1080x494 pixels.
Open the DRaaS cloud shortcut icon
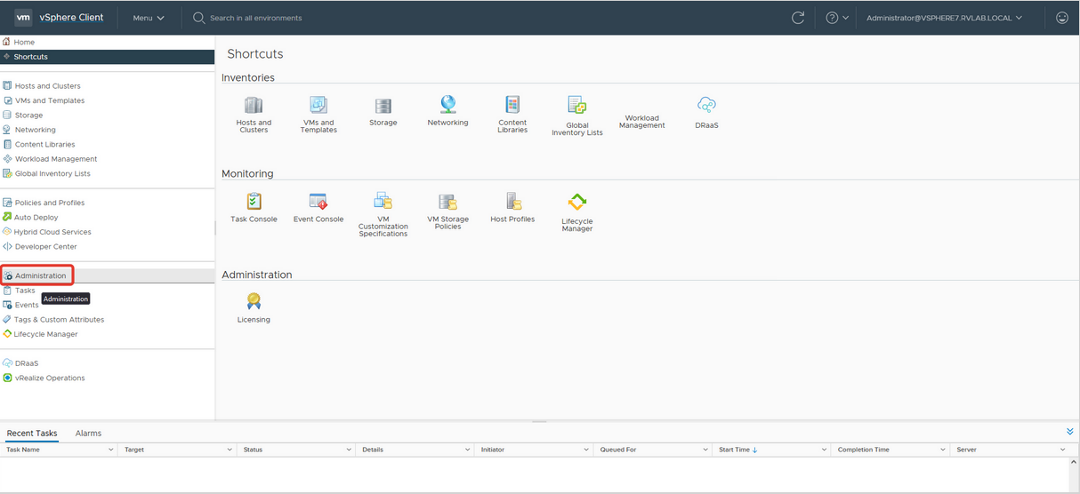[x=707, y=106]
